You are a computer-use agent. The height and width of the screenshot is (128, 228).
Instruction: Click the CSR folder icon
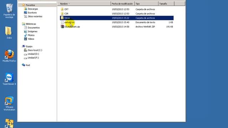(x=62, y=14)
